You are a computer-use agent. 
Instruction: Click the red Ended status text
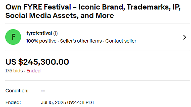pyautogui.click(x=33, y=71)
